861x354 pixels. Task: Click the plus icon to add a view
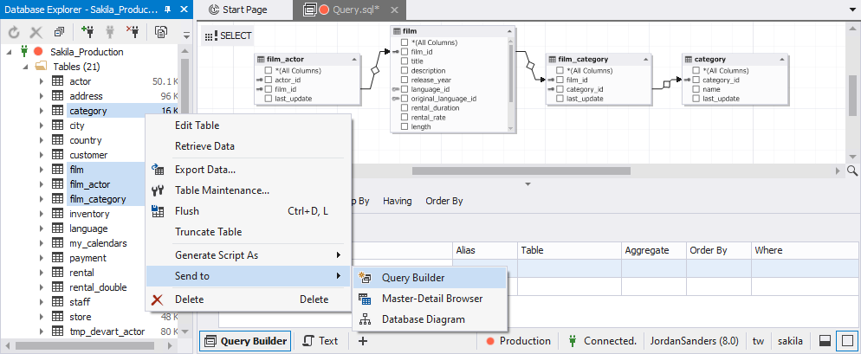point(362,341)
